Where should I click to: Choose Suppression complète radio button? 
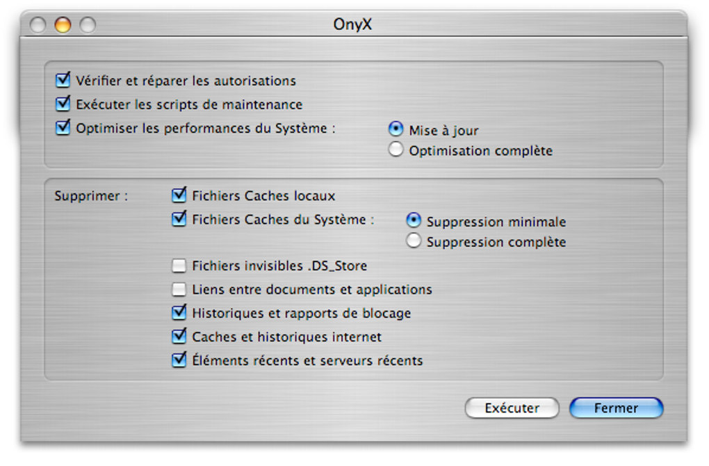click(414, 241)
